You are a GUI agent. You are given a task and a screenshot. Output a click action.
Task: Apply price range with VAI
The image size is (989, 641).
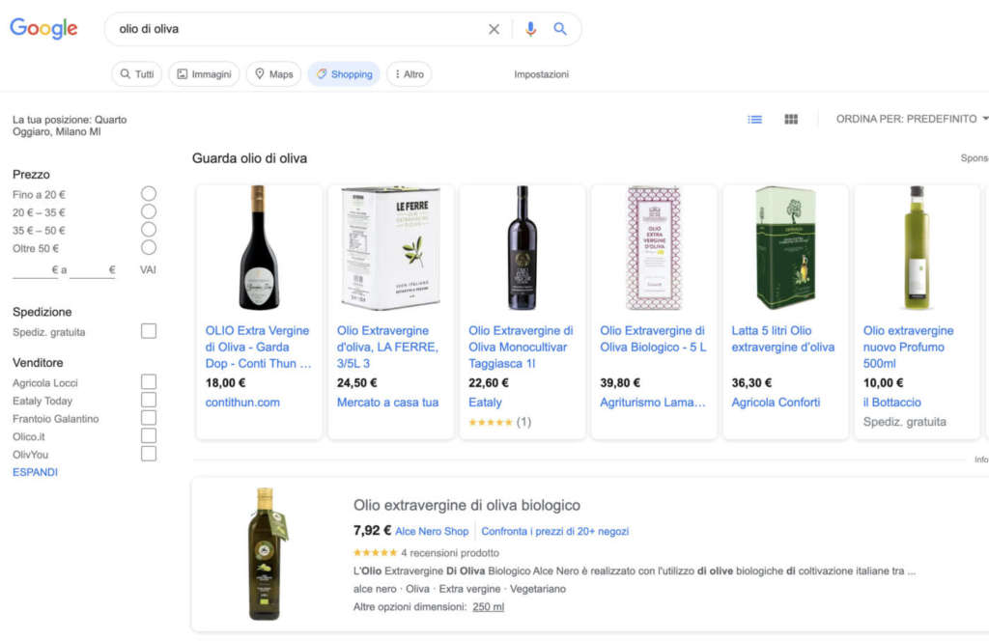click(148, 269)
